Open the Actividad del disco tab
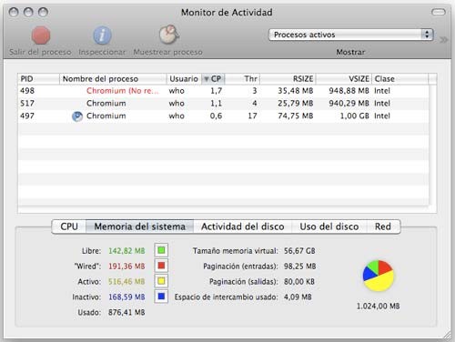455x342 pixels. coord(243,226)
